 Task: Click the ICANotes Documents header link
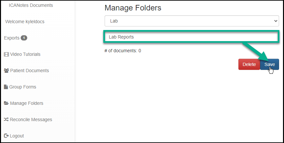[31, 5]
